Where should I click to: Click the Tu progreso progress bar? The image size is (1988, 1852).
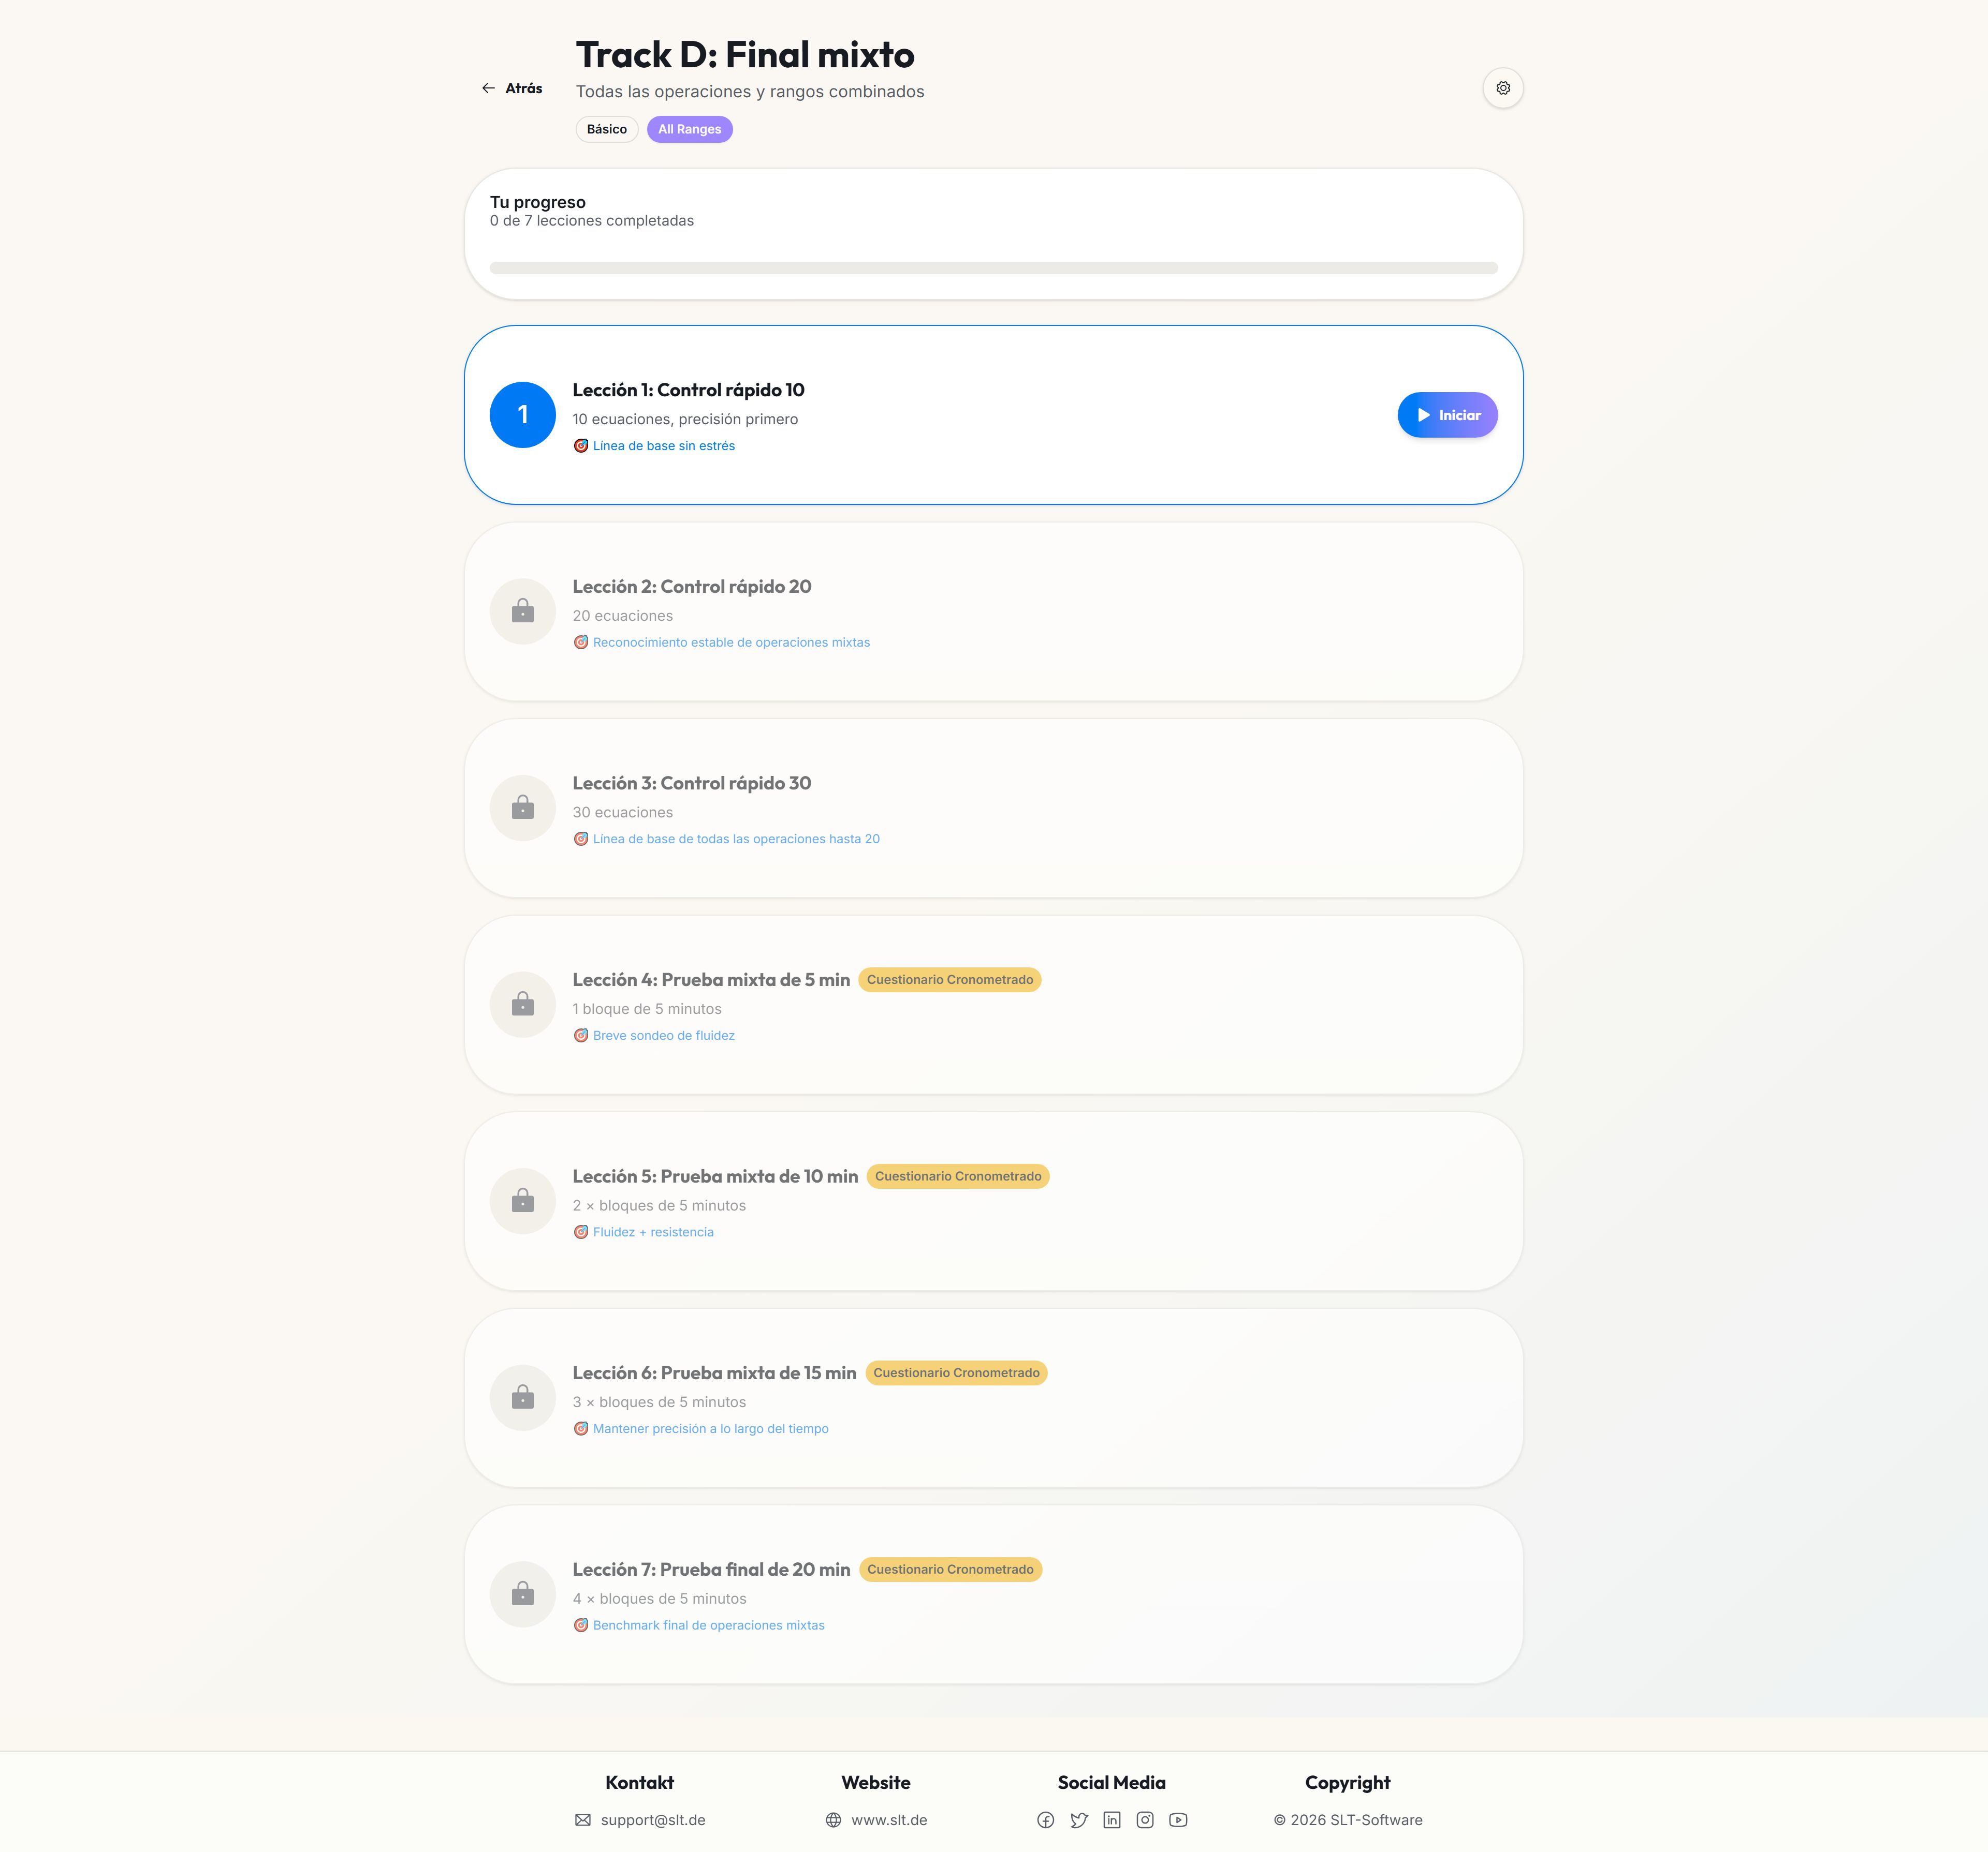click(x=993, y=268)
